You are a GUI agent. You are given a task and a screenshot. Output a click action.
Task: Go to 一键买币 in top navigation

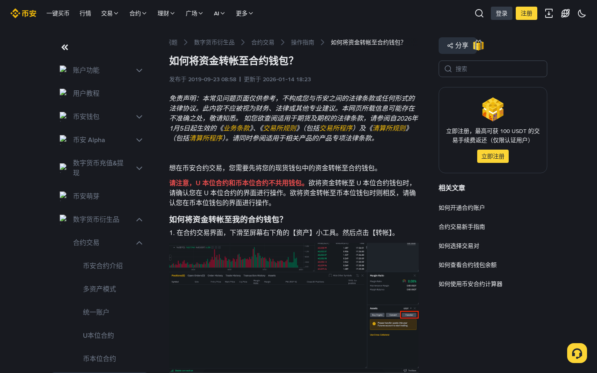[58, 13]
